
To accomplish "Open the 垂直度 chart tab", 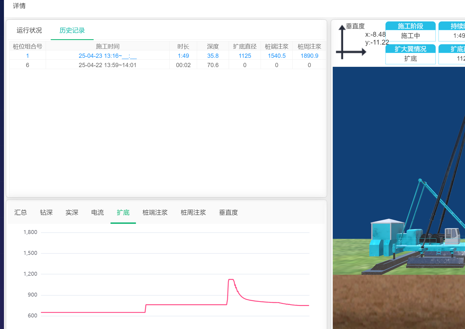I will click(x=228, y=213).
